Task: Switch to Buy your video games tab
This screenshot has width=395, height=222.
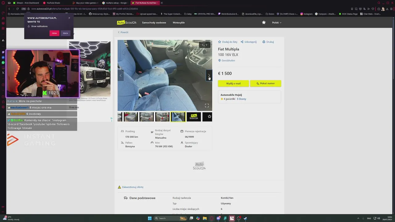Action: pos(85,3)
